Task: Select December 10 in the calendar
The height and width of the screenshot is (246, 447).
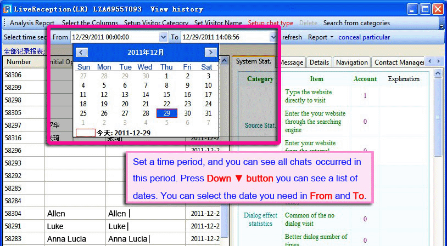Action: tap(208, 85)
